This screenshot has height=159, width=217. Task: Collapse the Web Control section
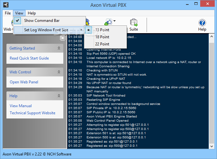pyautogui.click(x=59, y=72)
